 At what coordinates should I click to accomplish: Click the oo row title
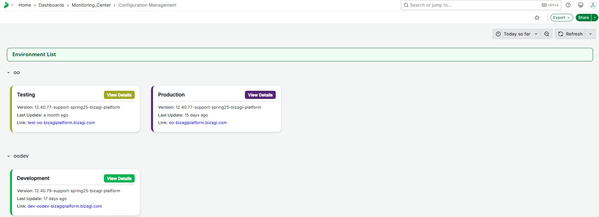coord(17,73)
